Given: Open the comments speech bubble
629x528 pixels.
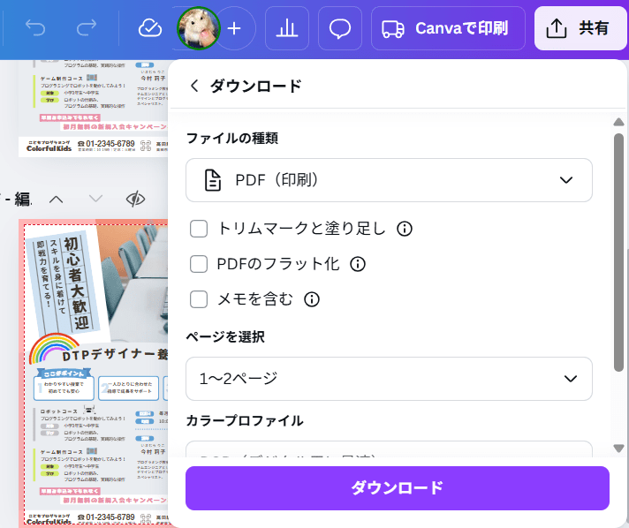Looking at the screenshot, I should coord(340,28).
